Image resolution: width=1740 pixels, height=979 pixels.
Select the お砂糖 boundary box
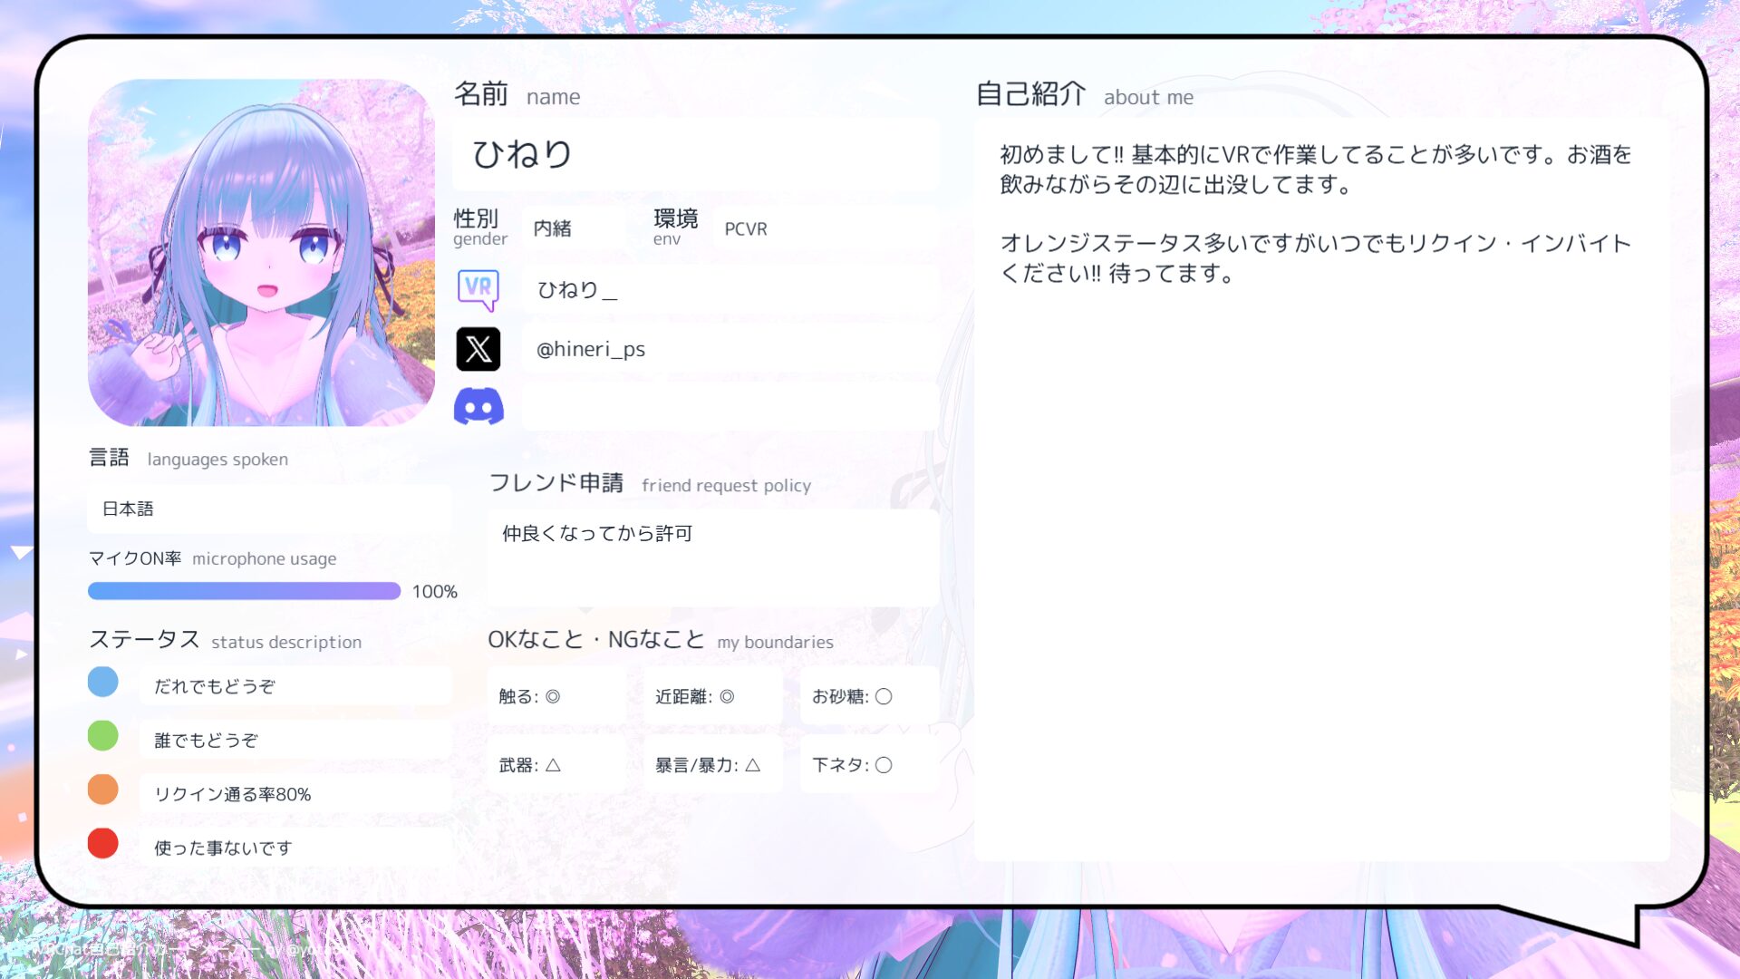(x=868, y=696)
